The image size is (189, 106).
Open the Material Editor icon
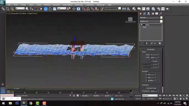153,9
